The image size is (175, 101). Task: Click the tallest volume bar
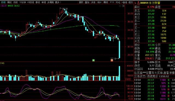[119, 73]
